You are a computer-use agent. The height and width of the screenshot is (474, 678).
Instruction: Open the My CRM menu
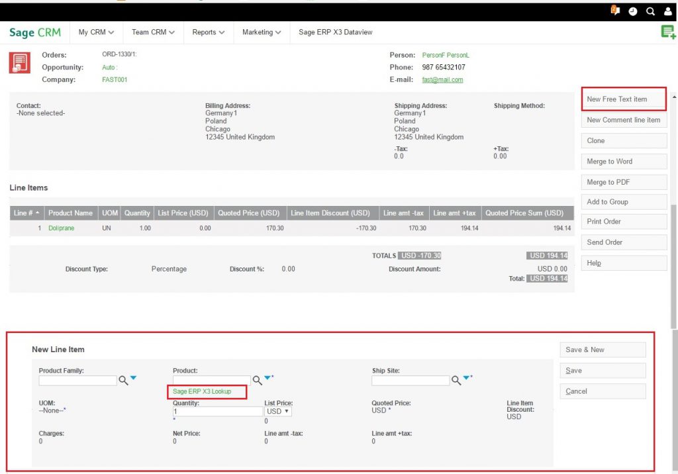[96, 32]
